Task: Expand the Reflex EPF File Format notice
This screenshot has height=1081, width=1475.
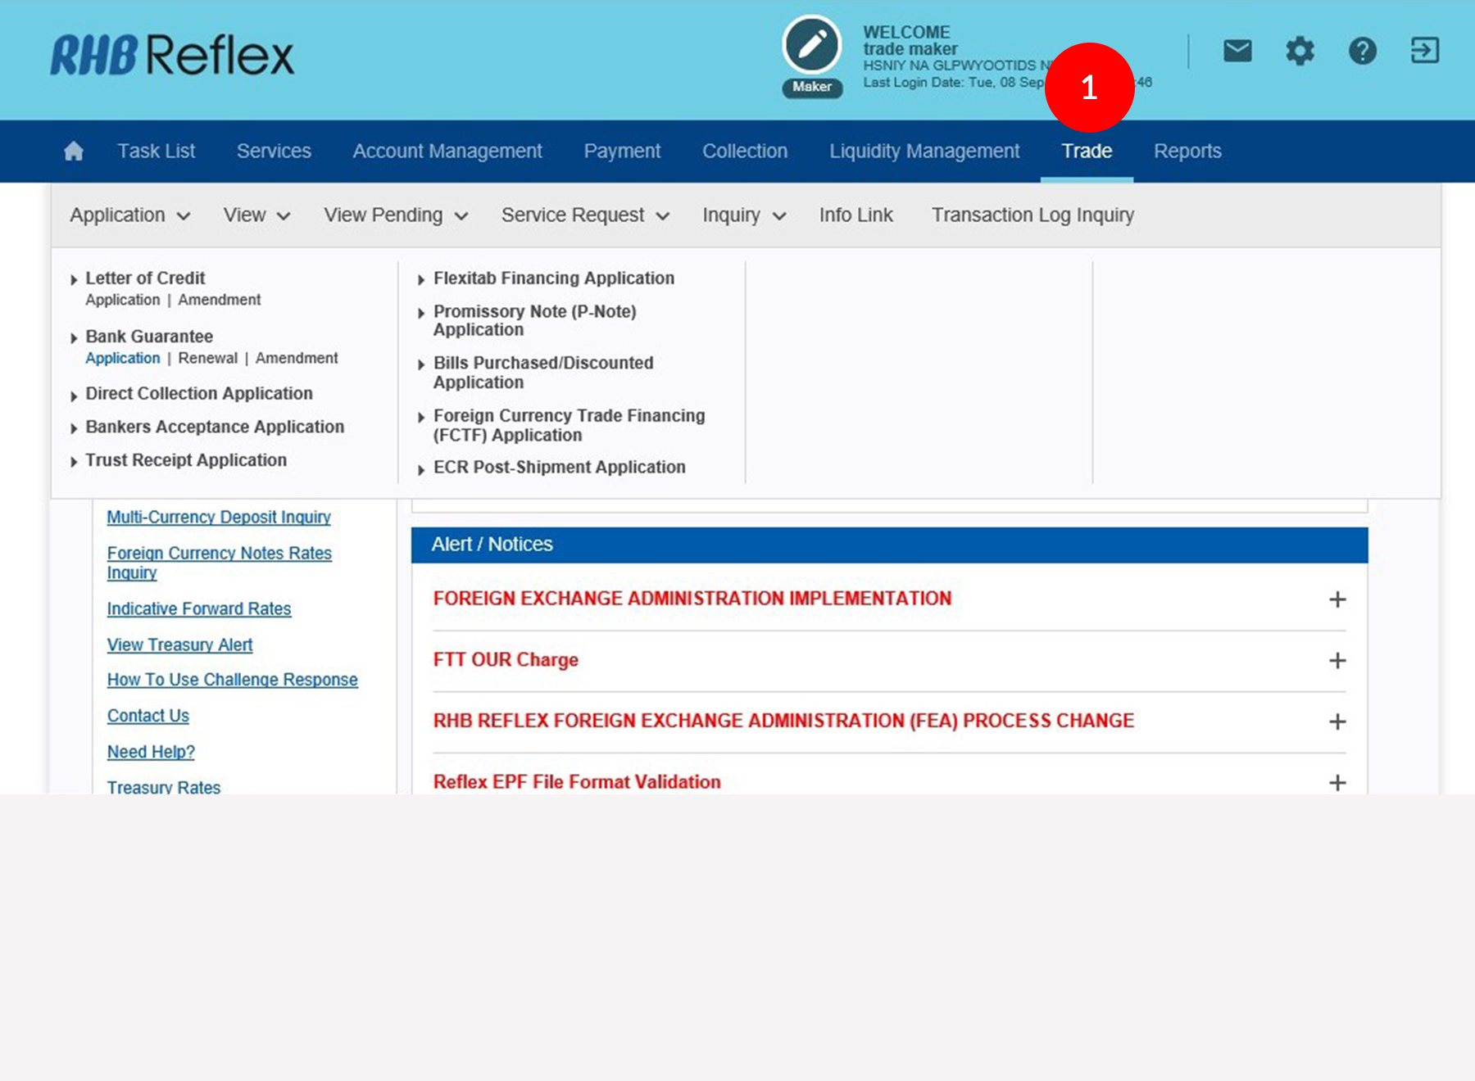Action: [x=1337, y=783]
